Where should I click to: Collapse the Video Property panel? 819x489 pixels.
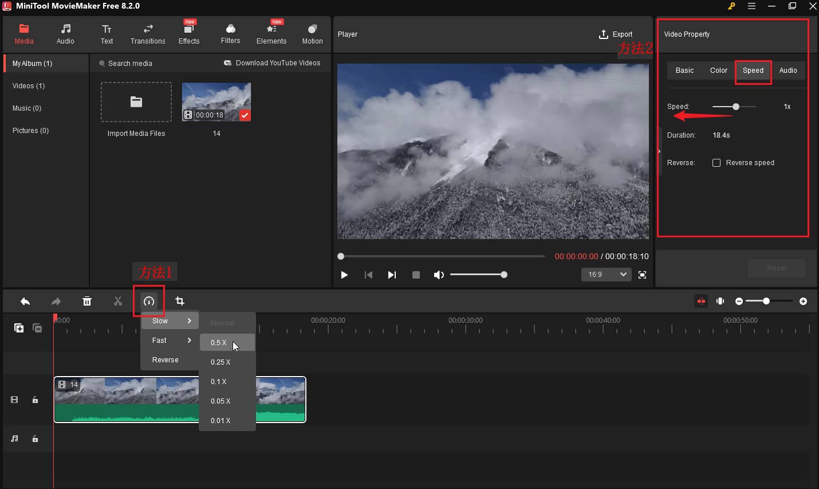(659, 151)
